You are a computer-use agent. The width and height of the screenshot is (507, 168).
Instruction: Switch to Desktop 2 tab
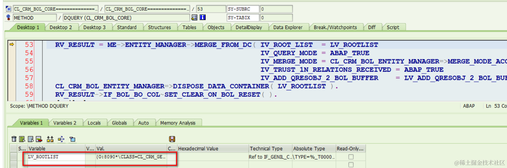click(61, 27)
